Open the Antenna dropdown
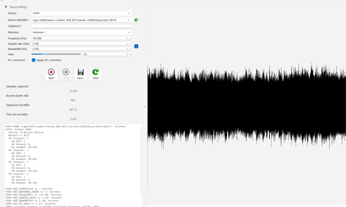Image resolution: width=346 pixels, height=207 pixels. click(82, 32)
